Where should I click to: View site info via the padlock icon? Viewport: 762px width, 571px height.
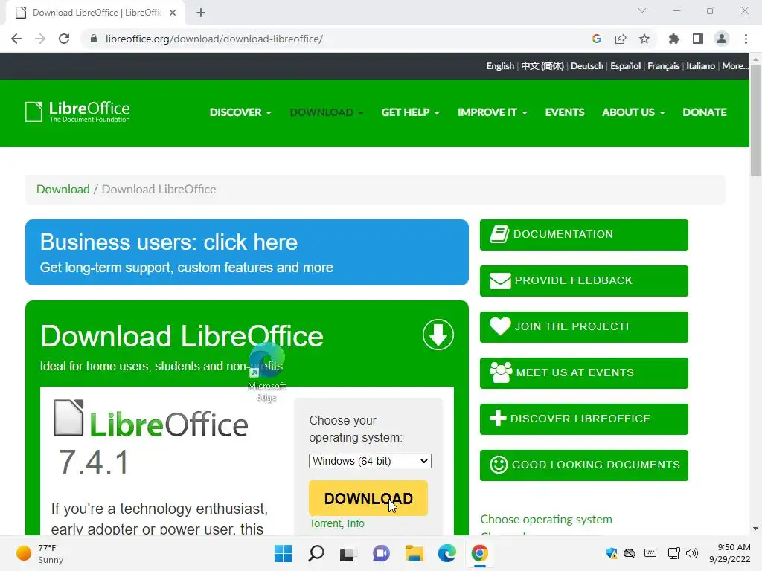[94, 39]
